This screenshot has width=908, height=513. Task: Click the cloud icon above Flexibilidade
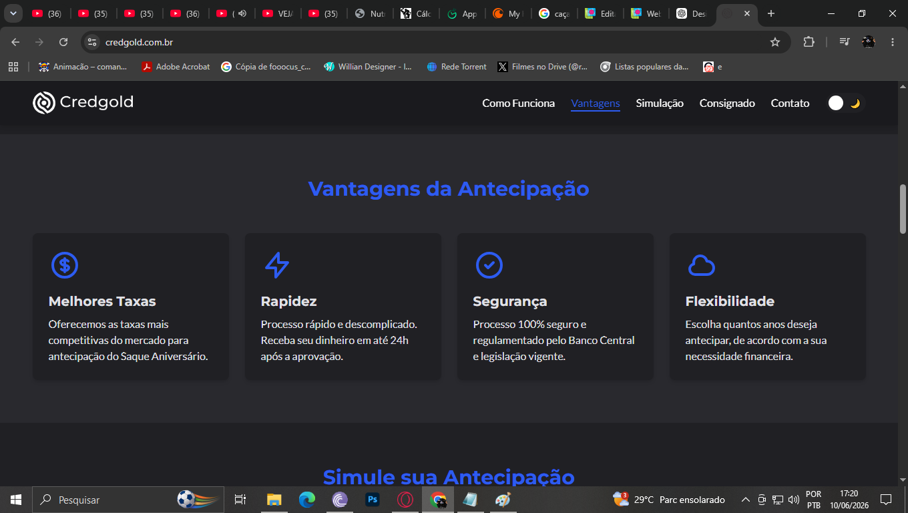[702, 265]
